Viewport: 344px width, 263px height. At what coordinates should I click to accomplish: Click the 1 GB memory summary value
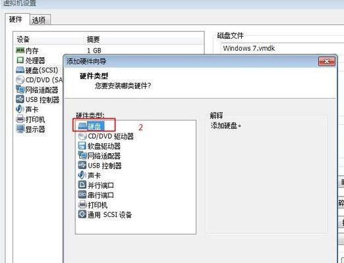pos(94,51)
